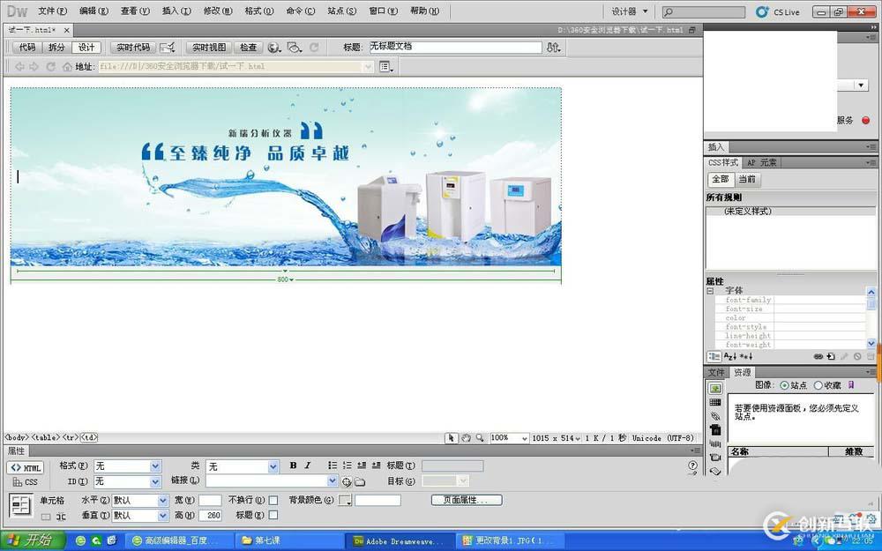
Task: Click the home icon in address bar
Action: click(x=67, y=67)
